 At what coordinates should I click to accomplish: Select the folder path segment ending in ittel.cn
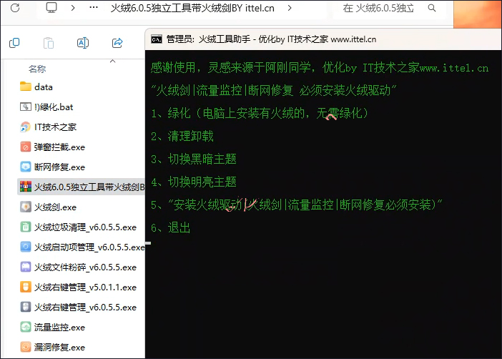pos(192,8)
